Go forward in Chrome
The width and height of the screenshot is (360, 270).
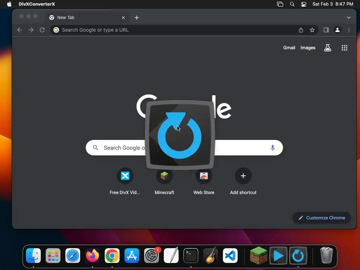coord(31,30)
